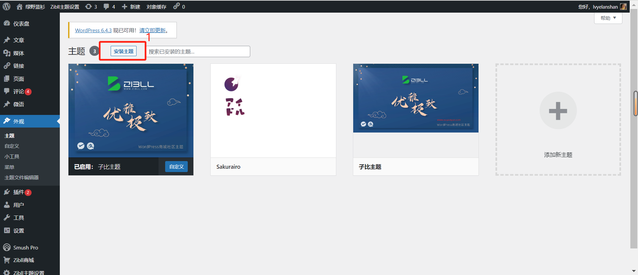
Task: Select the Sakurairo theme thumbnail
Action: [x=273, y=111]
